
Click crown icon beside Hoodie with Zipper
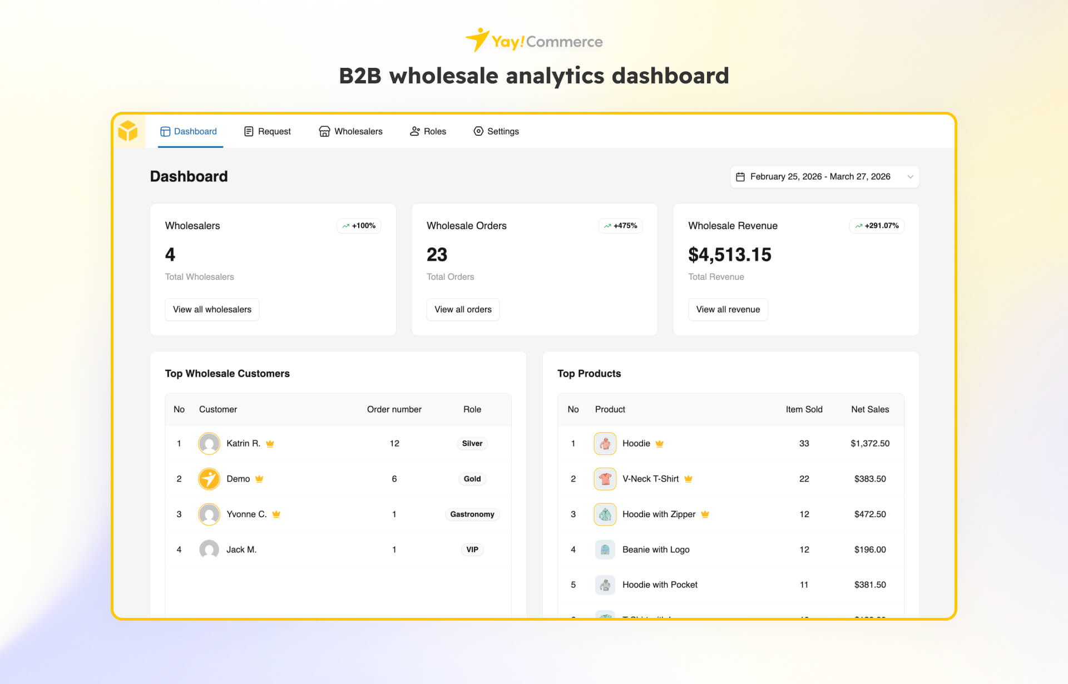(705, 514)
